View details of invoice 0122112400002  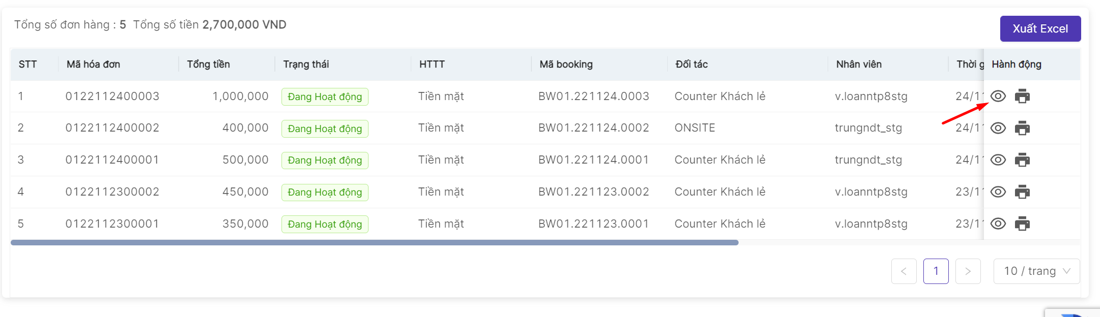[998, 128]
